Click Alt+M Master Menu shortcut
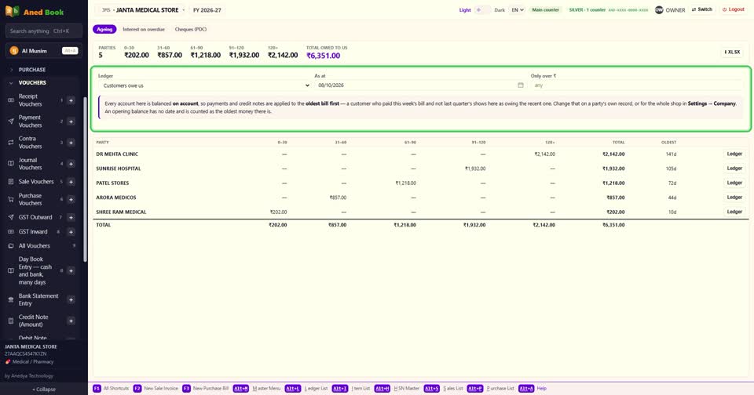Viewport: 754px width, 395px height. (x=257, y=388)
